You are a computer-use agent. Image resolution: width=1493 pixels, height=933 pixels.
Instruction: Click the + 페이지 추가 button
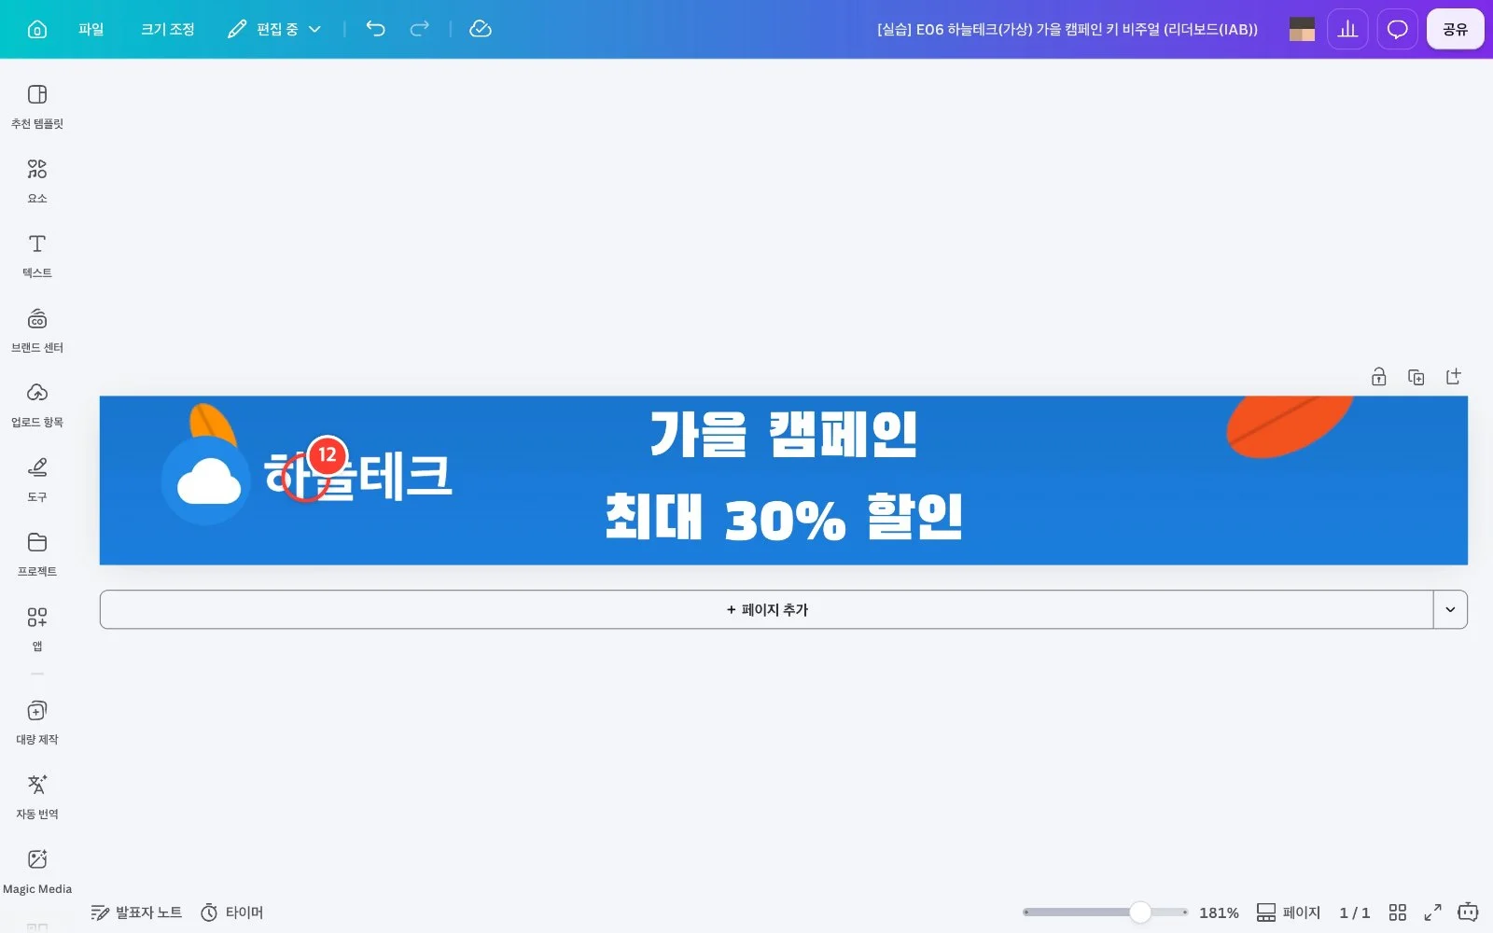(767, 609)
